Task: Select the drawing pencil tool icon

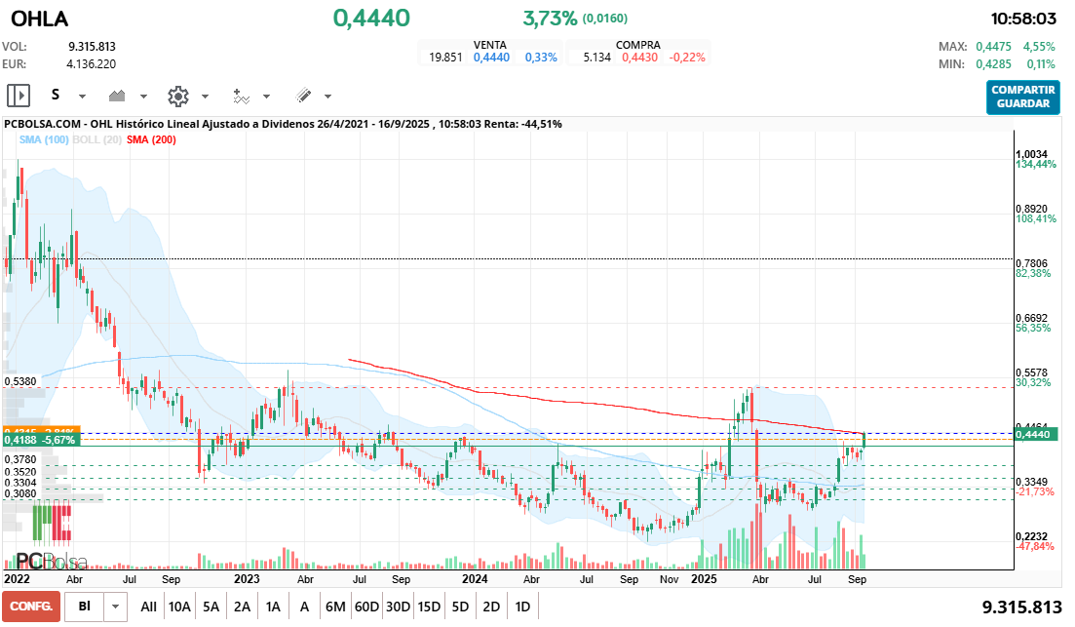Action: [304, 96]
